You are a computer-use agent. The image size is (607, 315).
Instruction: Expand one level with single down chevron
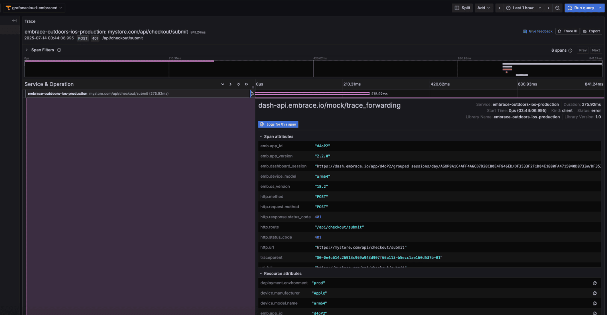223,84
